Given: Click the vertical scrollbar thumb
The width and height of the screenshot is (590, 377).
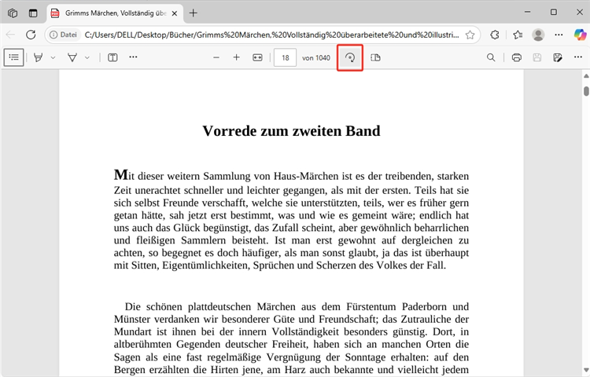Looking at the screenshot, I should pos(584,90).
